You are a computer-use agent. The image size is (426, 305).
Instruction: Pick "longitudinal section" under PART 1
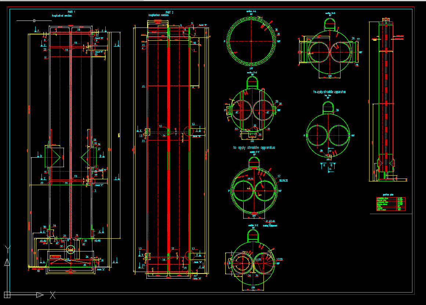62,16
